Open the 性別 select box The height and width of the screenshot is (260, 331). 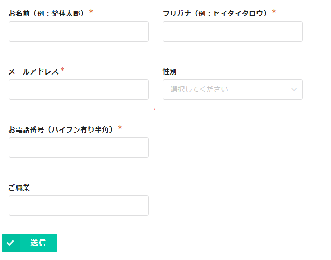pos(232,89)
